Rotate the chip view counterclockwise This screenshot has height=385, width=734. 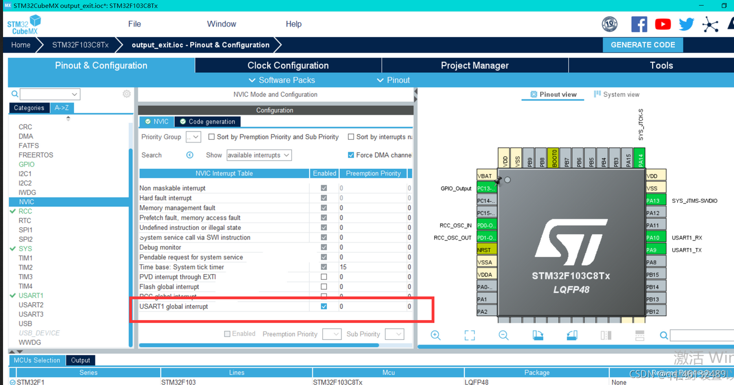tap(572, 335)
